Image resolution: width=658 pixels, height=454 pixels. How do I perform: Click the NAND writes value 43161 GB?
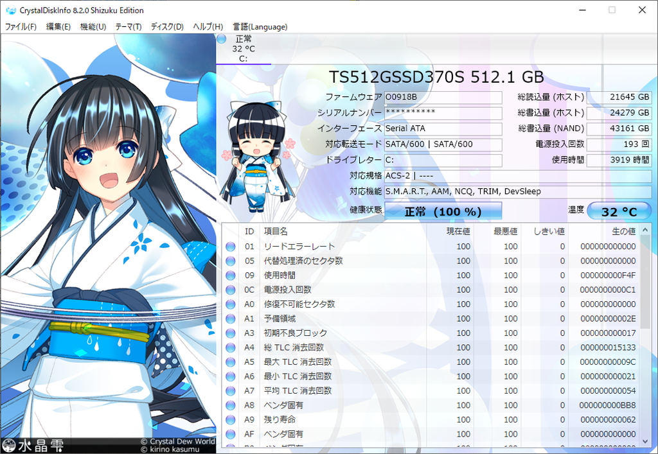pyautogui.click(x=619, y=128)
